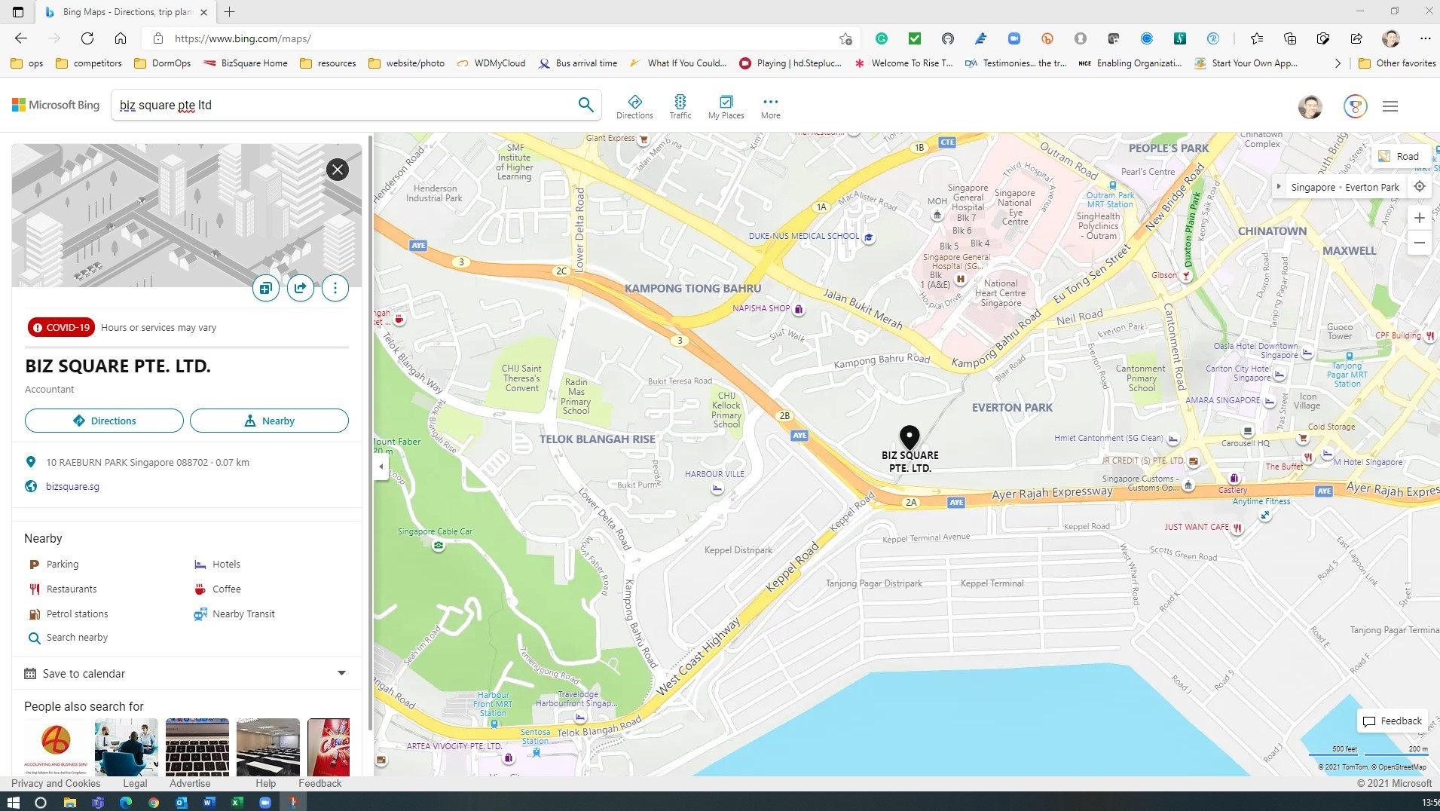Open bizsquare.sg website link
Screen dimensions: 1440x811
72,486
